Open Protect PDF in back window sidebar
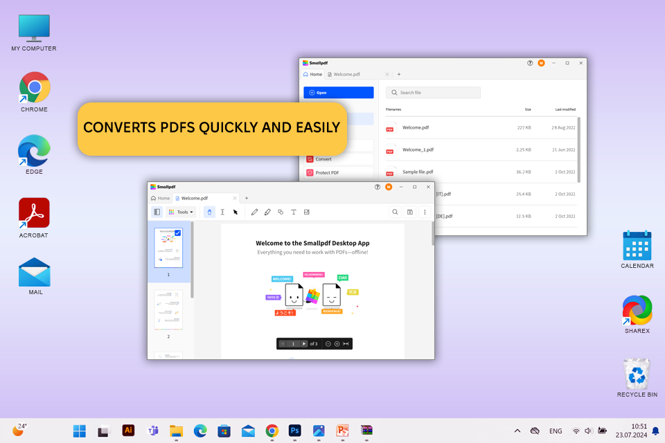The image size is (665, 443). click(x=339, y=172)
